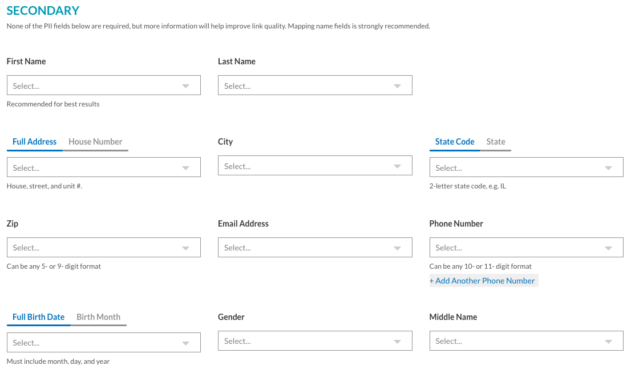Click the Last Name field label

pos(237,61)
